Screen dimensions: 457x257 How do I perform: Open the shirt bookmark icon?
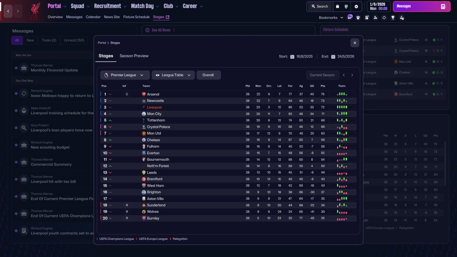pos(358,17)
